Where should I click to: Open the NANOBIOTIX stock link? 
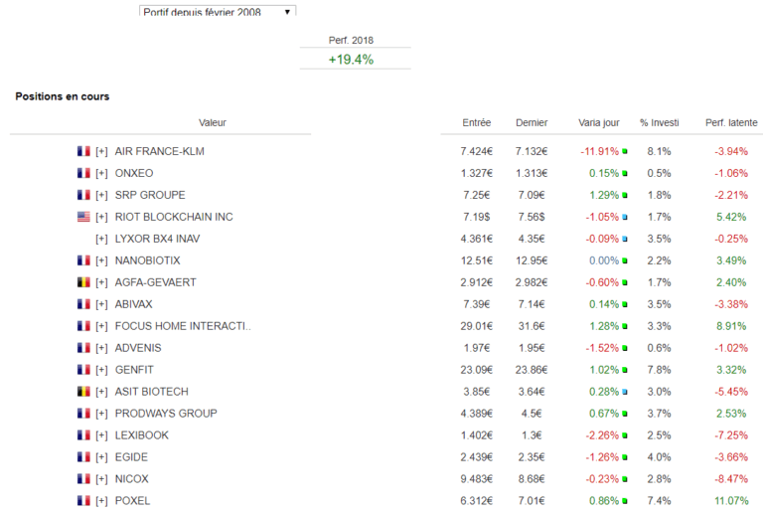click(148, 260)
